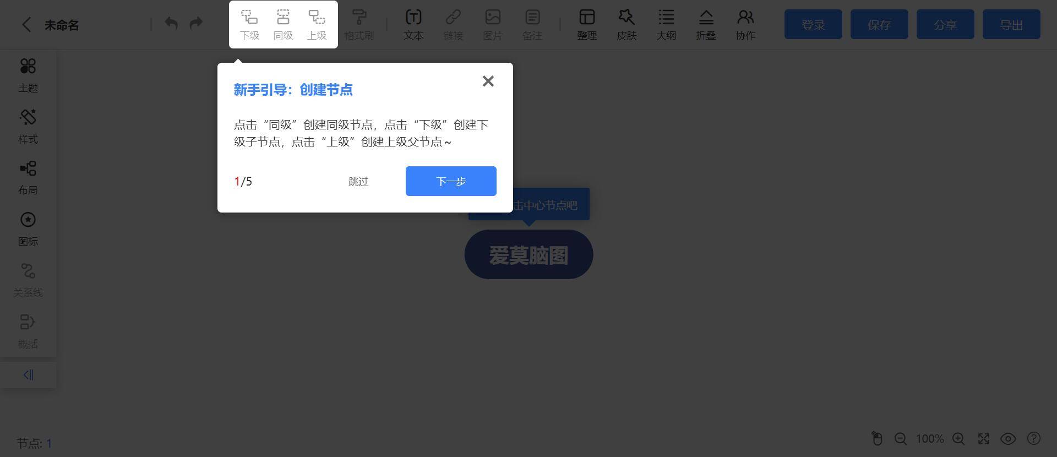Click the 整理 arrange layout tool
This screenshot has width=1057, height=457.
pyautogui.click(x=587, y=25)
